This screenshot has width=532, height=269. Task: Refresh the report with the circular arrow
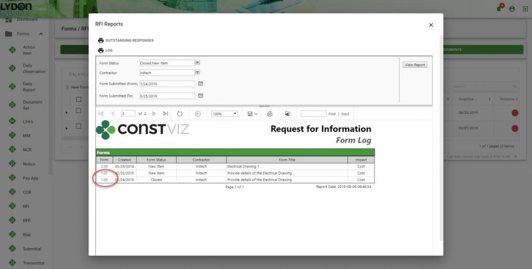pyautogui.click(x=180, y=113)
